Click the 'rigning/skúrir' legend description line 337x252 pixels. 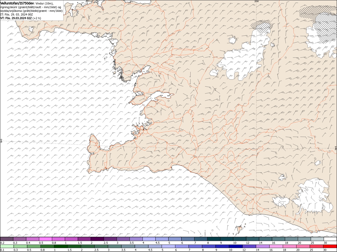[31, 7]
